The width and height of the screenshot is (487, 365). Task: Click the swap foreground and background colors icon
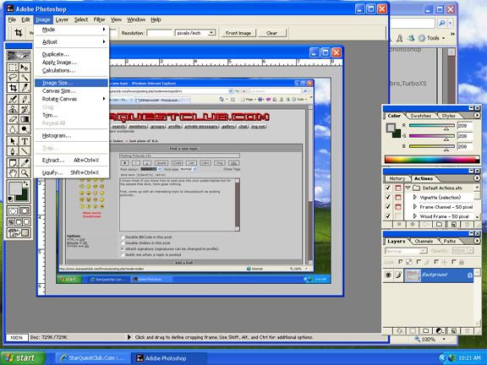(26, 184)
